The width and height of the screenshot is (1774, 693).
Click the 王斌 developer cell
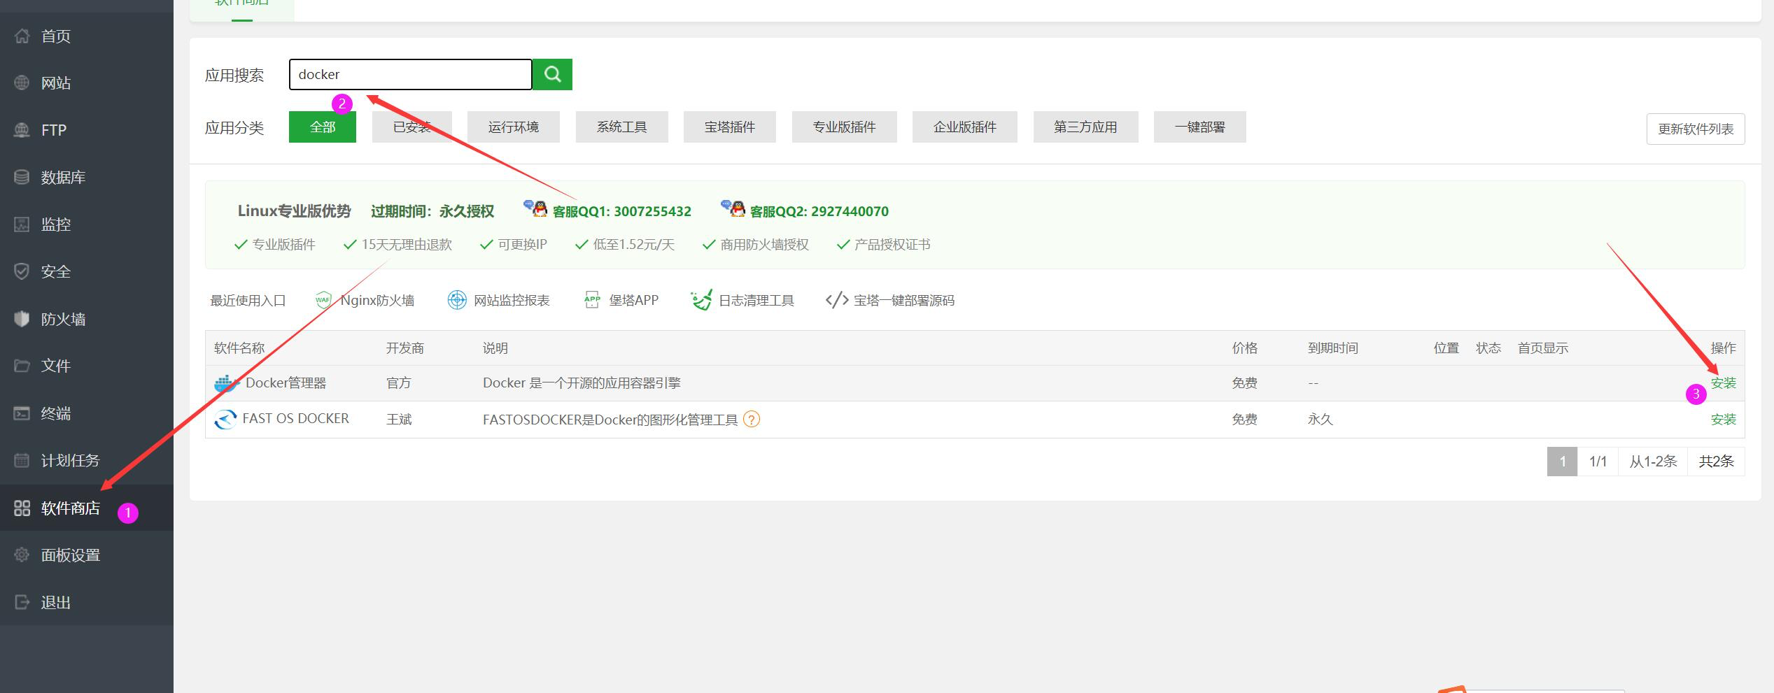point(399,419)
